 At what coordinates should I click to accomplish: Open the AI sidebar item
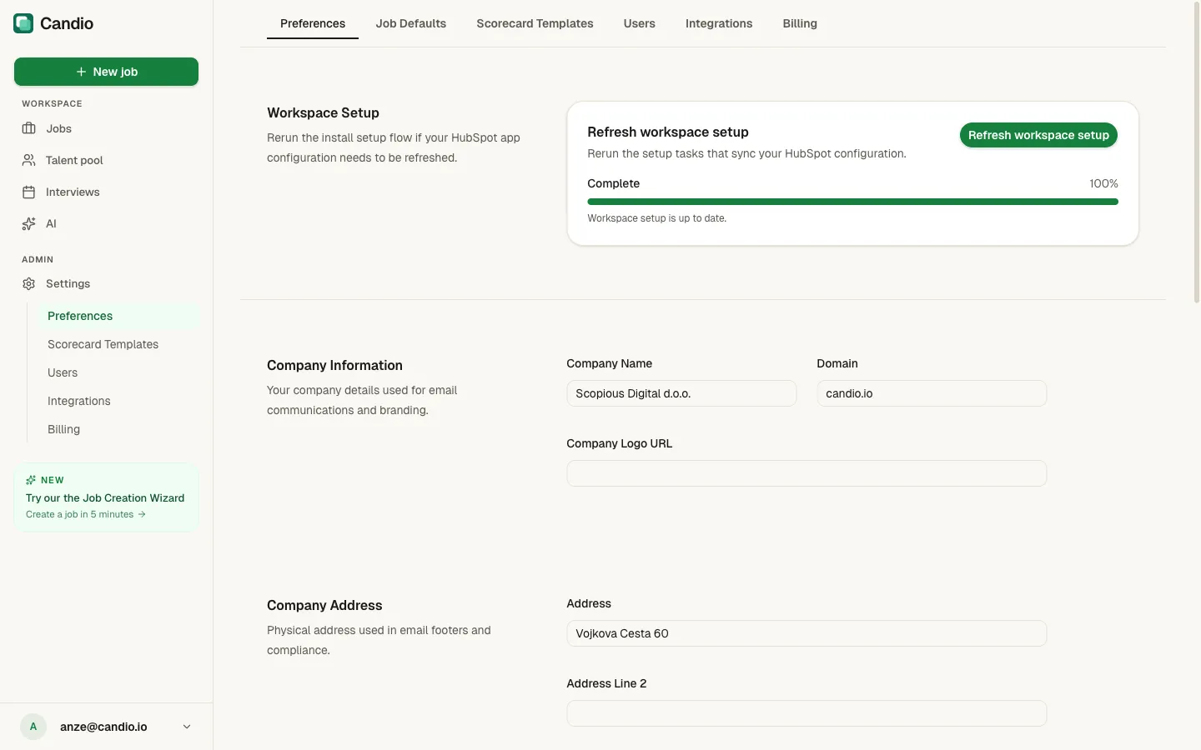106,223
